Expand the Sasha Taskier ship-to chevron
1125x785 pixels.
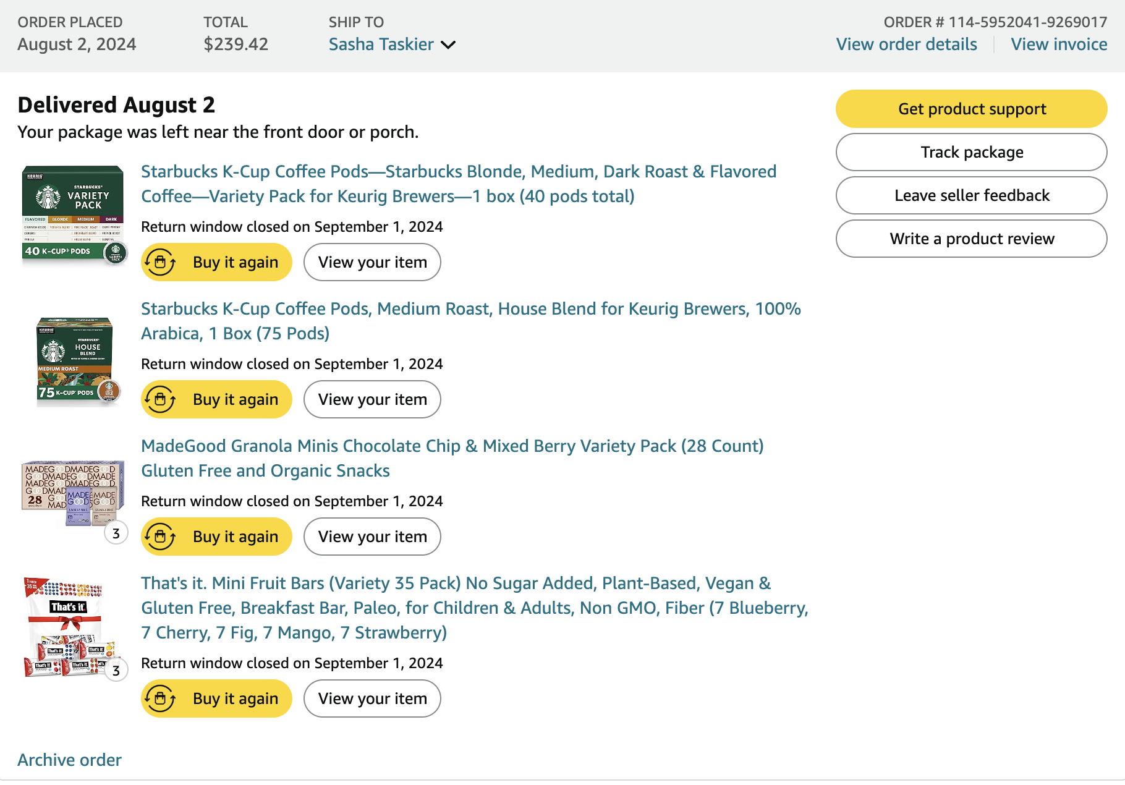coord(448,45)
